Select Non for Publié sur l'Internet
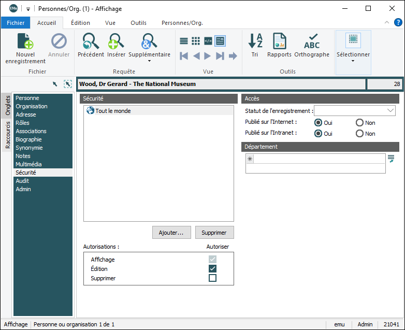The image size is (405, 330). pyautogui.click(x=359, y=123)
